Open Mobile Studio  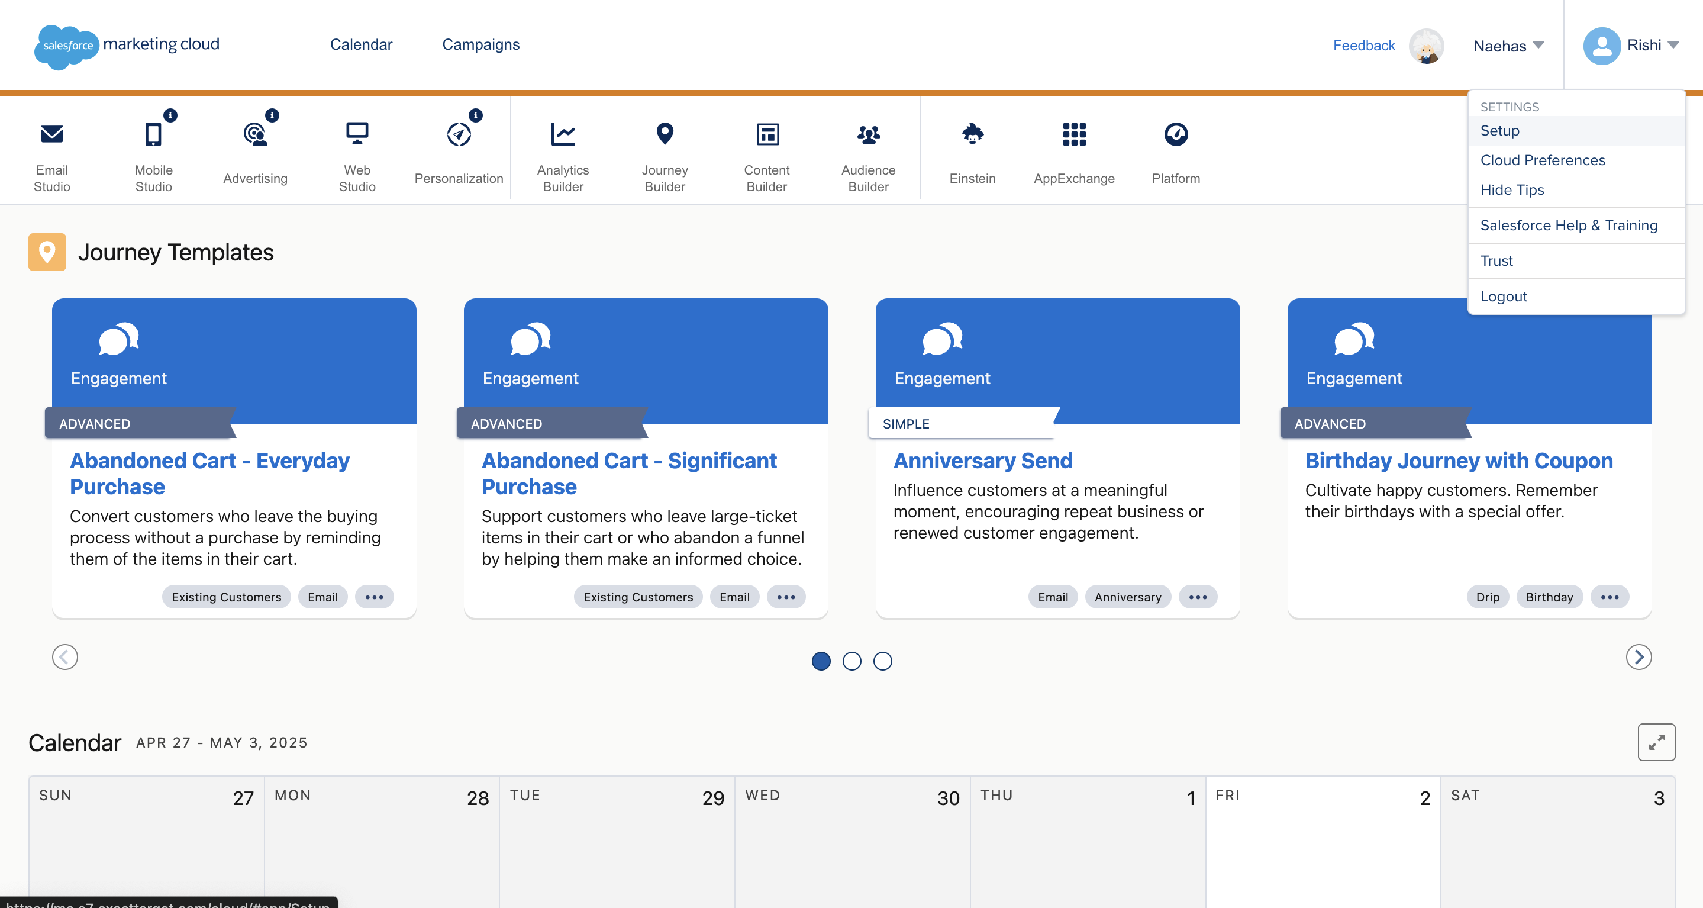153,151
